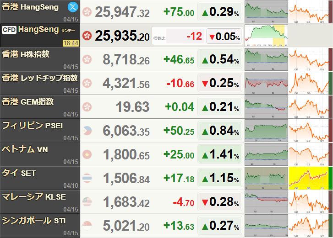The image size is (333, 238).
Task: Click the レッドチップ指数 orange long-term chart
Action: point(309,83)
